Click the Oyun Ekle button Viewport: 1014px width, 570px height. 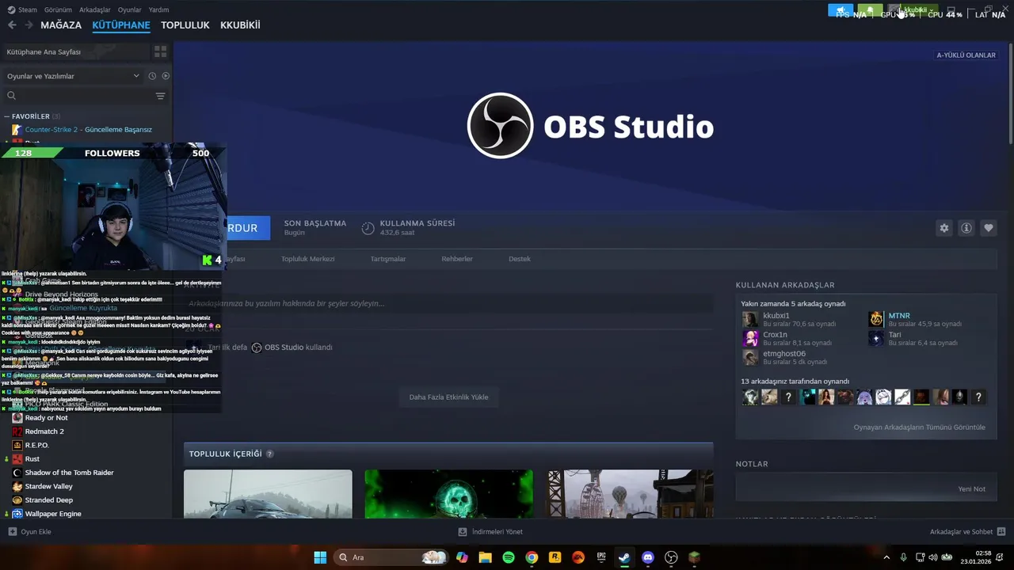coord(29,532)
